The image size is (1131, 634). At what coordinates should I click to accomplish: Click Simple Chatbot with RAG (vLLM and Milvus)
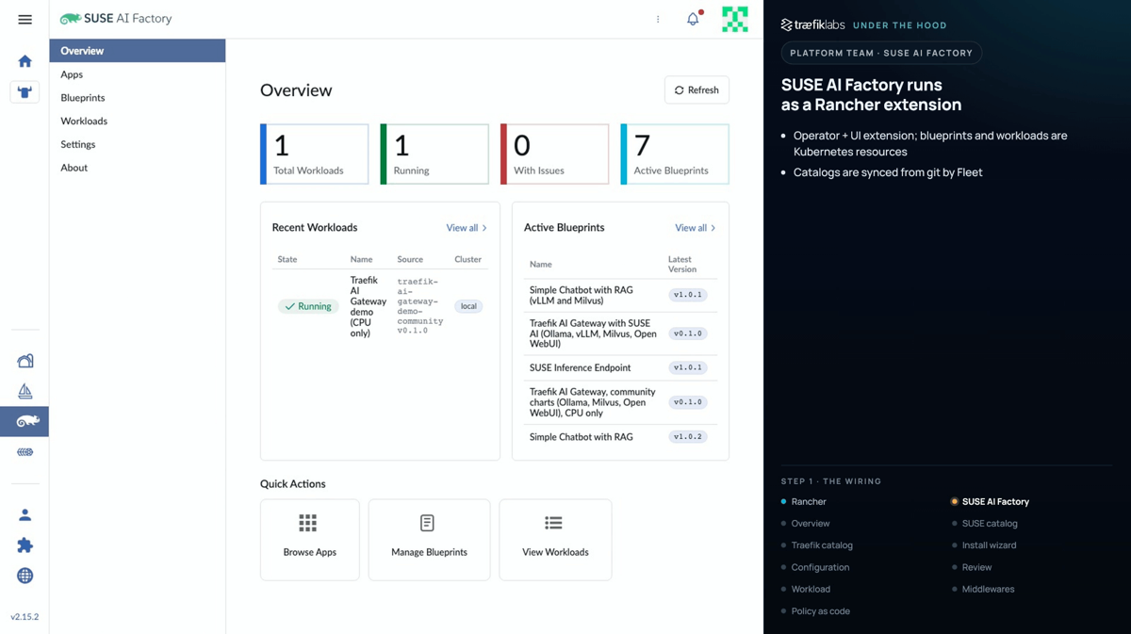point(582,296)
